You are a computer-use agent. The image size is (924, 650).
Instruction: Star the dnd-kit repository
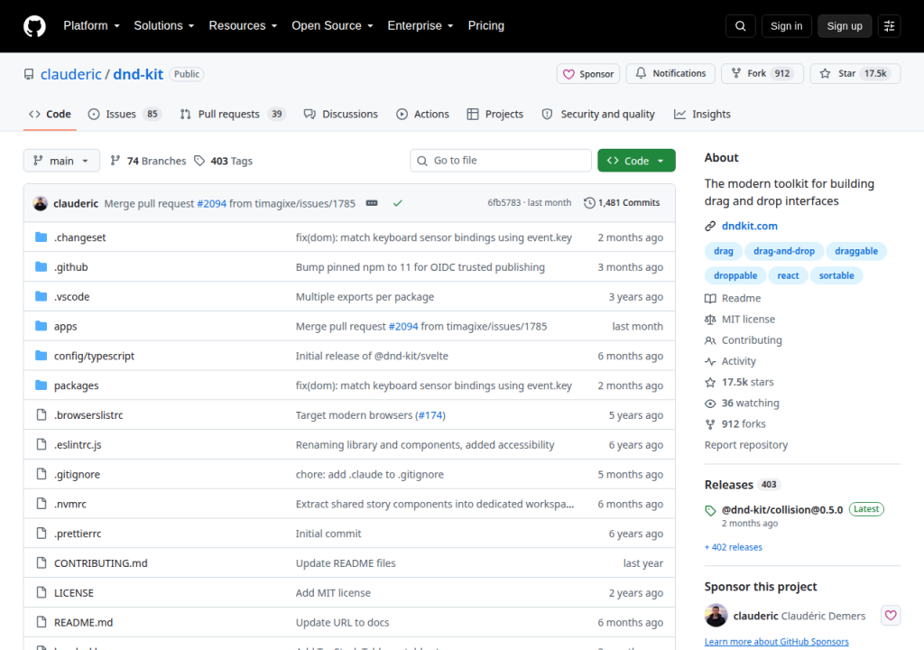click(x=855, y=74)
